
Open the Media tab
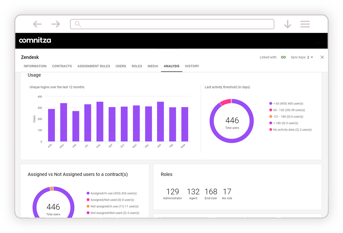pos(153,66)
